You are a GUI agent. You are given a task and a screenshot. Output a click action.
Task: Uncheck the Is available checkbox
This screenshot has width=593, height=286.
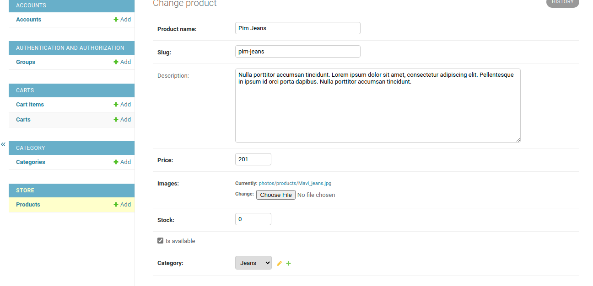point(161,241)
